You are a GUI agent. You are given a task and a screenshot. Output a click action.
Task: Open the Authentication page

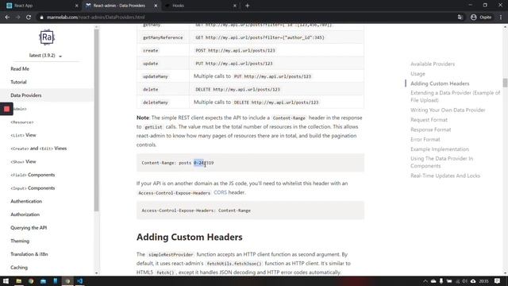26,201
